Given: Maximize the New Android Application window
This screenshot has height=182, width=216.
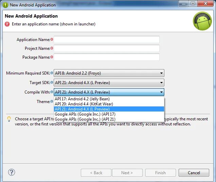Looking at the screenshot, I should (x=193, y=3).
